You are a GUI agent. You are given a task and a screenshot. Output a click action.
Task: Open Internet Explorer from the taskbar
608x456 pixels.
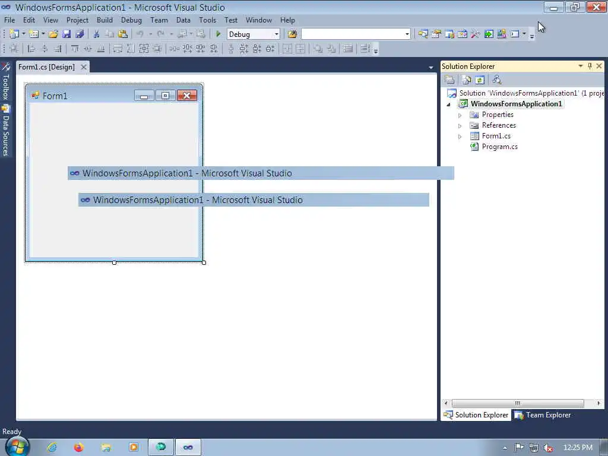[x=52, y=448]
